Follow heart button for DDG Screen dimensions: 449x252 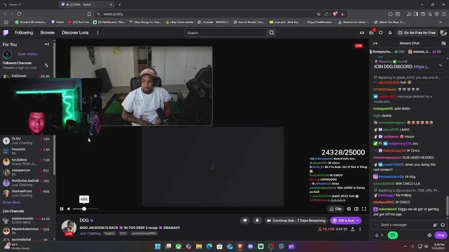pyautogui.click(x=245, y=220)
